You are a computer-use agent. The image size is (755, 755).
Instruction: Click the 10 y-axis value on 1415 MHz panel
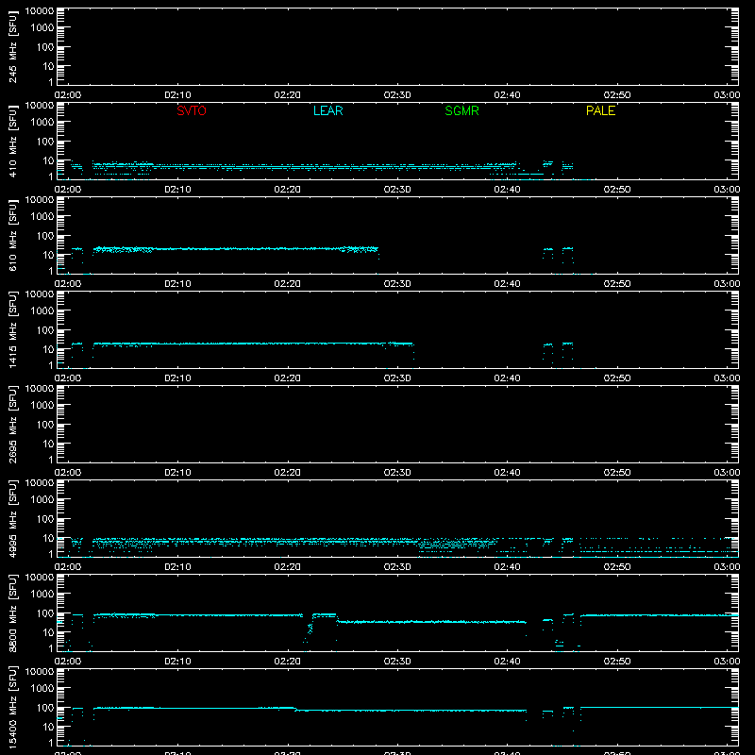48,349
